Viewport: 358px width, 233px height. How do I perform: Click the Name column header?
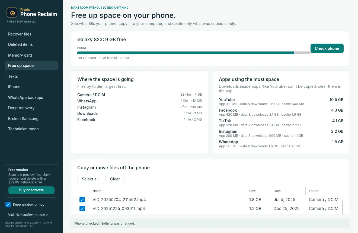click(167, 191)
